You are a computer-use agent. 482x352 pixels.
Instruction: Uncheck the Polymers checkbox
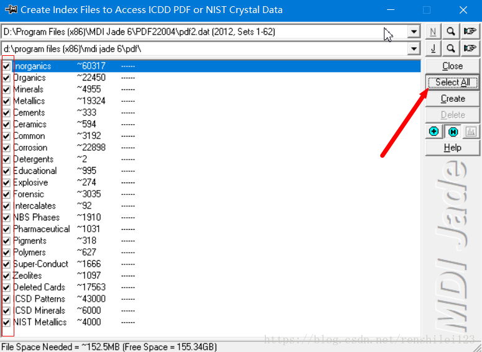click(6, 253)
